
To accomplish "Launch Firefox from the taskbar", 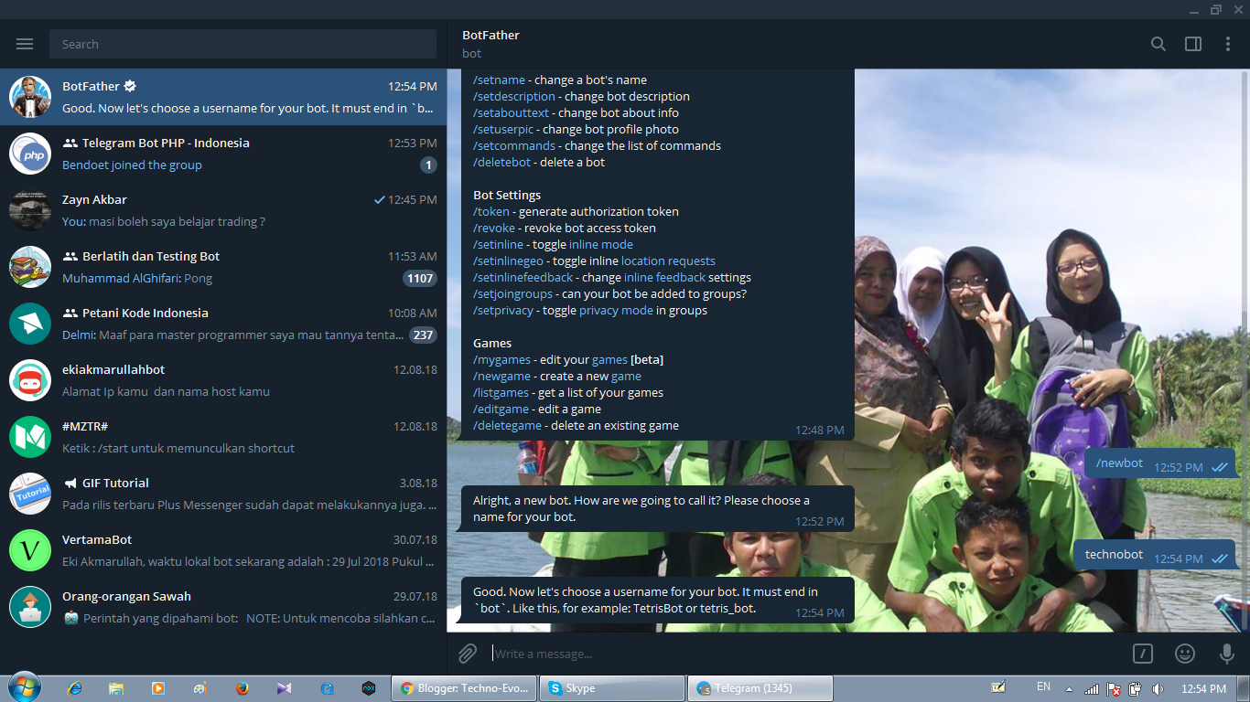I will click(242, 688).
